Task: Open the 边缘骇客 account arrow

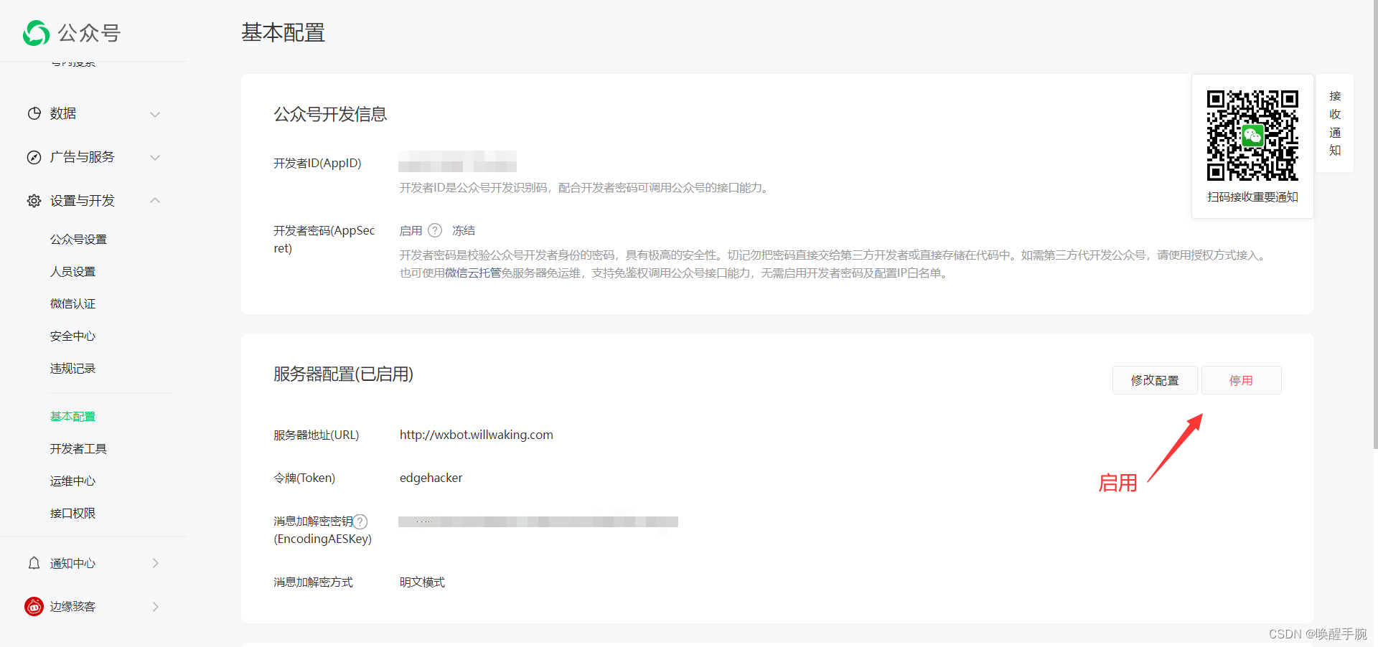Action: (156, 606)
